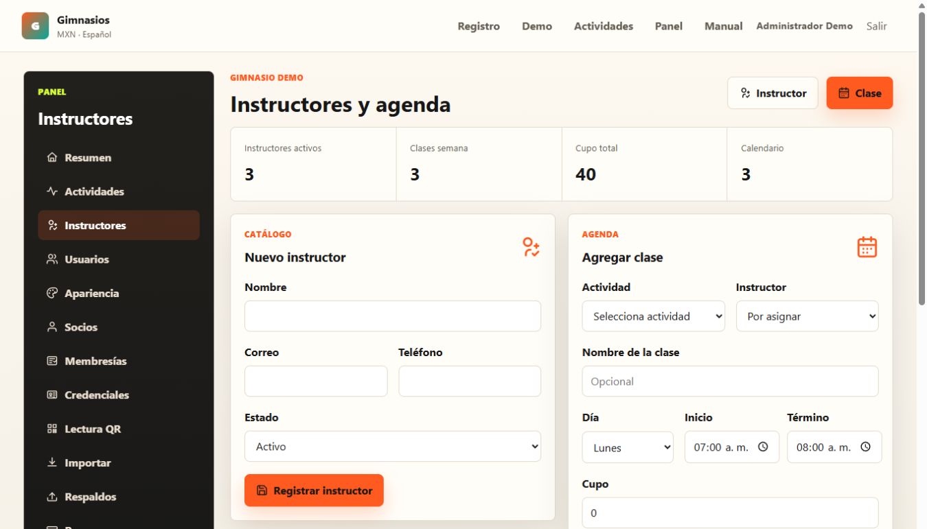Open the Estado dropdown showing Activo

[393, 447]
